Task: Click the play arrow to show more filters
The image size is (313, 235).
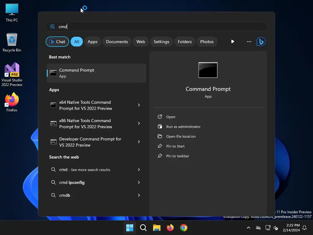Action: point(233,42)
